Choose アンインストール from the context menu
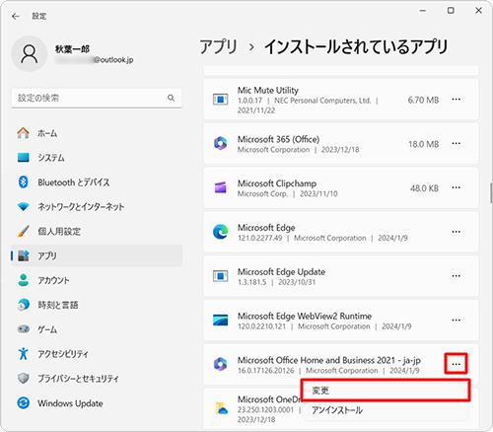Viewport: 493px width, 432px height. [386, 410]
